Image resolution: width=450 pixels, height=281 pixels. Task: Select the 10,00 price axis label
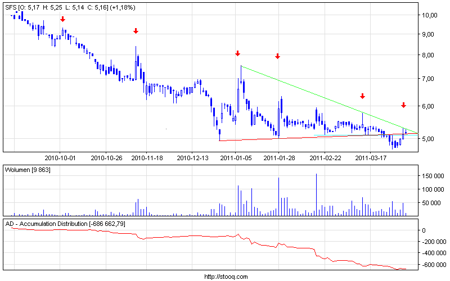click(430, 15)
